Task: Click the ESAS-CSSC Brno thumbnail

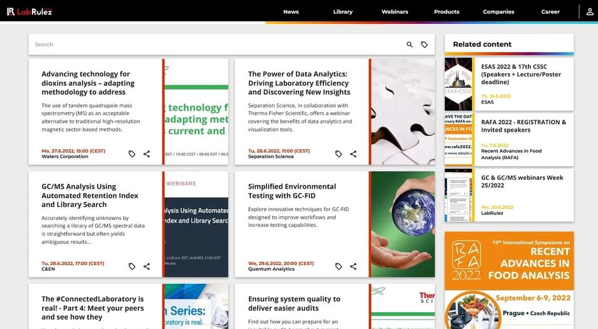Action: click(458, 84)
